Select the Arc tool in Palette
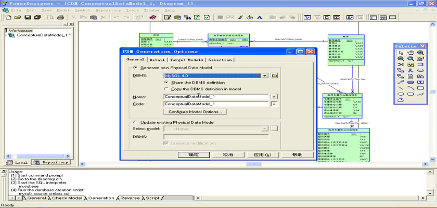This screenshot has width=437, height=208. (410, 88)
